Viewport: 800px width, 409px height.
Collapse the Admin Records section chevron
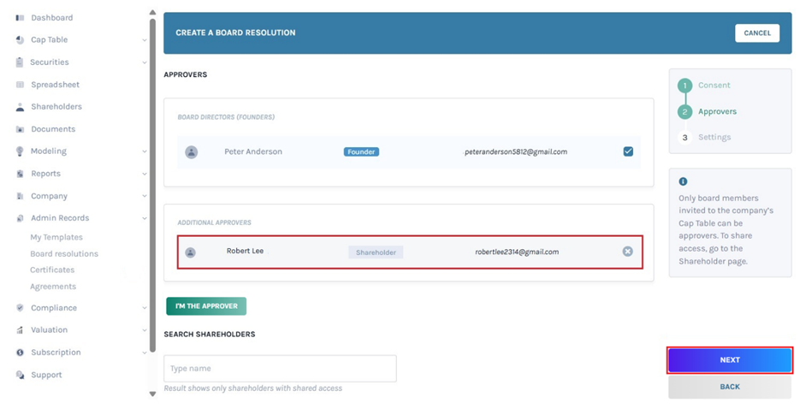click(x=144, y=218)
